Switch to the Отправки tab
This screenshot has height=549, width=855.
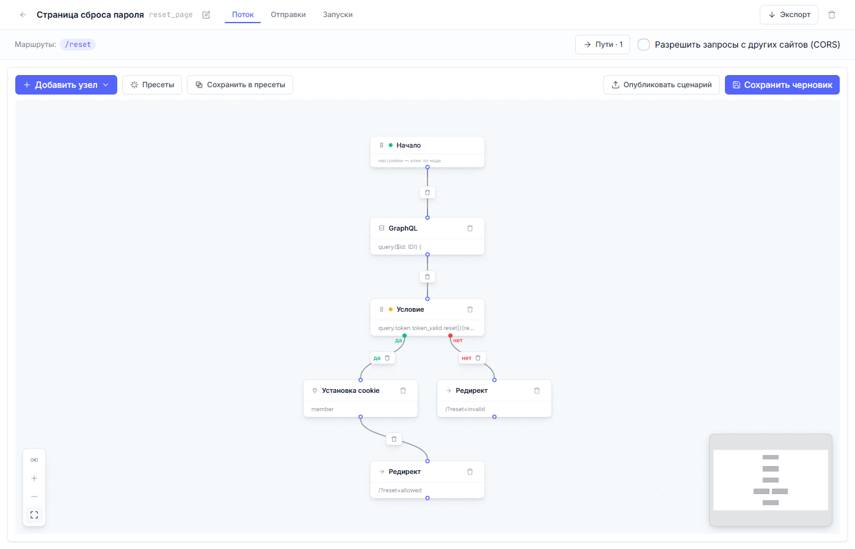(x=288, y=15)
